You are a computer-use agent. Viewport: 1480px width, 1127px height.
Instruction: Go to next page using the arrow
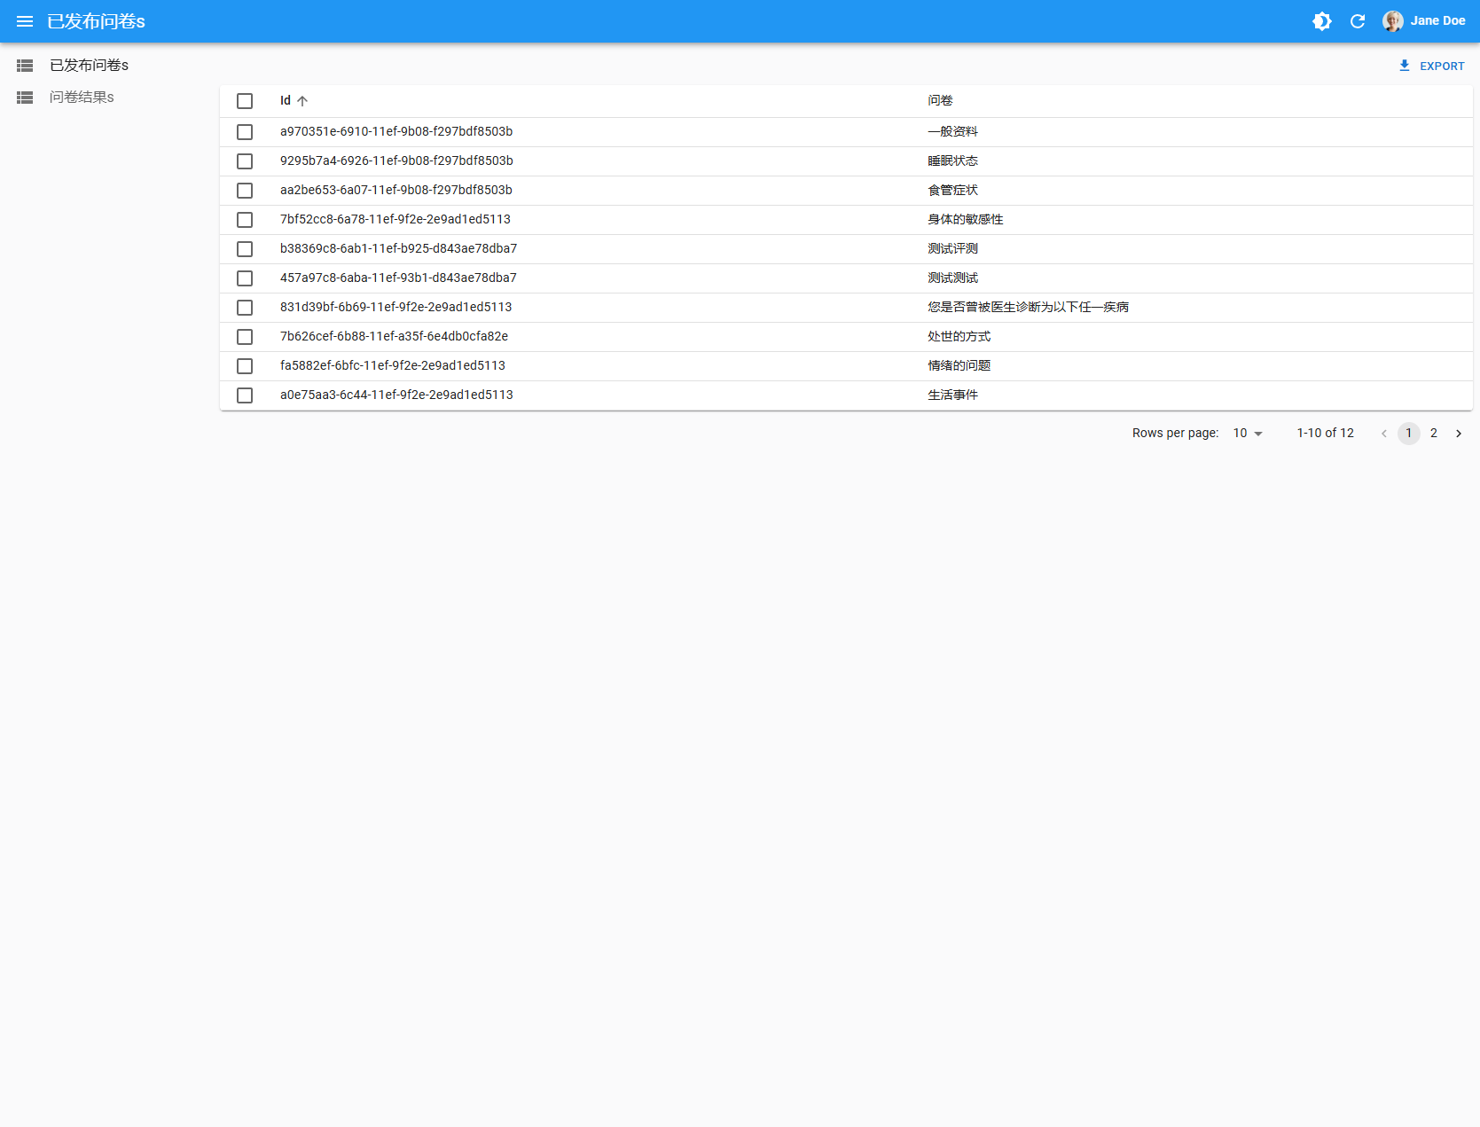pyautogui.click(x=1458, y=434)
